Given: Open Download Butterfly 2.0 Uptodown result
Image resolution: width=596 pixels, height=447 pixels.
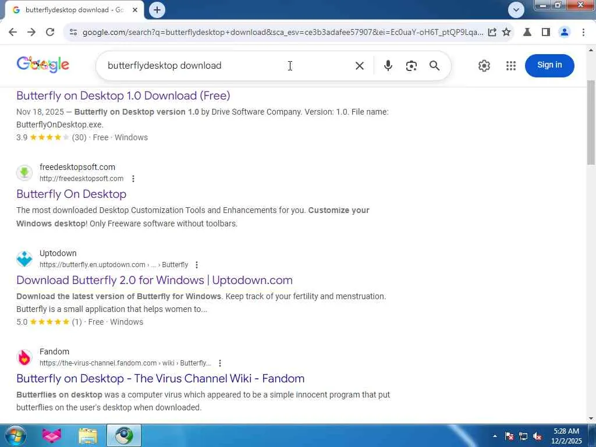Looking at the screenshot, I should pyautogui.click(x=154, y=280).
